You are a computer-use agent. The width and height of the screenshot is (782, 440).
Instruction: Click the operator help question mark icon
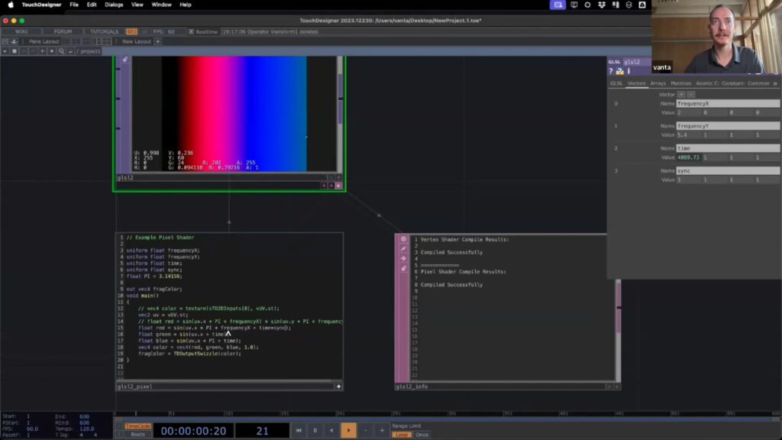click(611, 71)
